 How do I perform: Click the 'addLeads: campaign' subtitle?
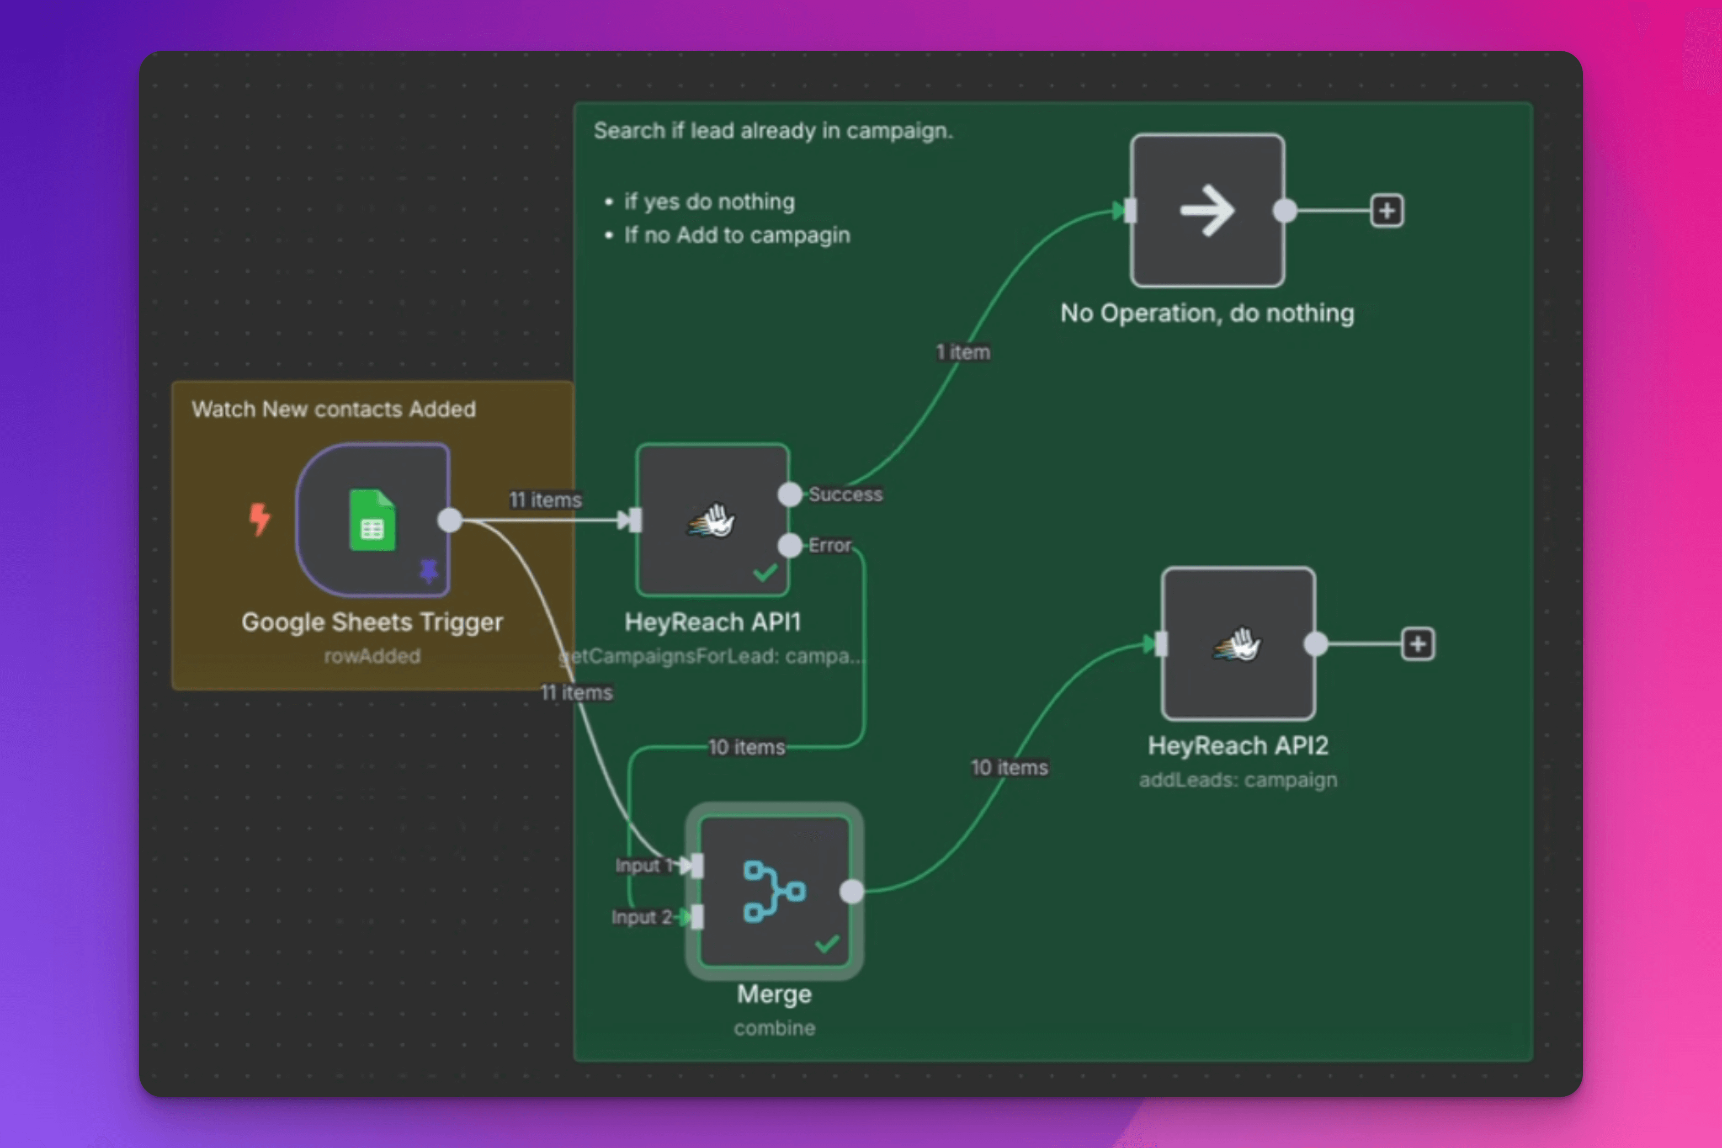coord(1238,780)
